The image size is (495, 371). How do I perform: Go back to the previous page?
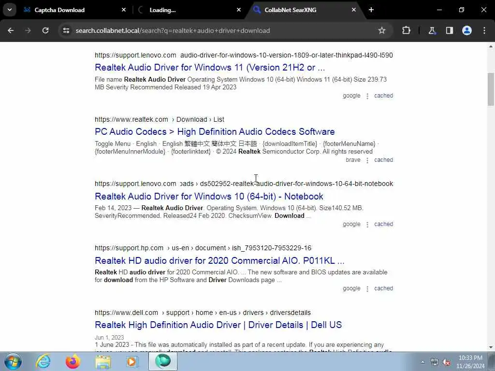click(11, 30)
